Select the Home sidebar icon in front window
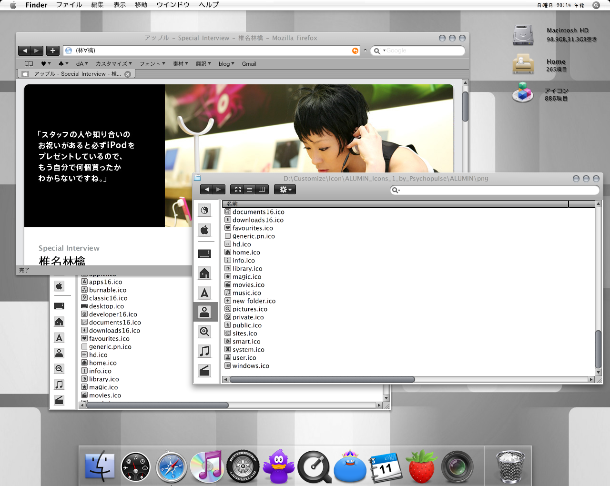Screen dimensions: 610x486 [x=204, y=273]
